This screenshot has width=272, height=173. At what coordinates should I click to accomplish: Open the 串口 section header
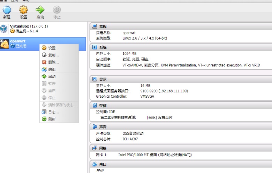click(181, 164)
